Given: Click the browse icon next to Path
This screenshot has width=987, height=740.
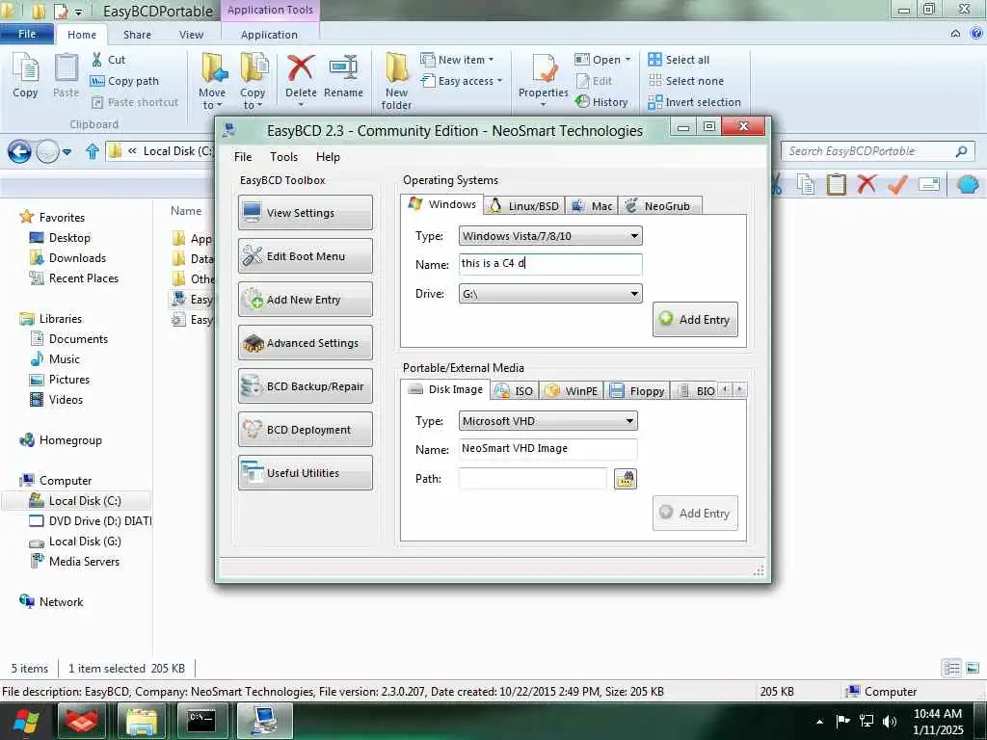Looking at the screenshot, I should pyautogui.click(x=625, y=479).
